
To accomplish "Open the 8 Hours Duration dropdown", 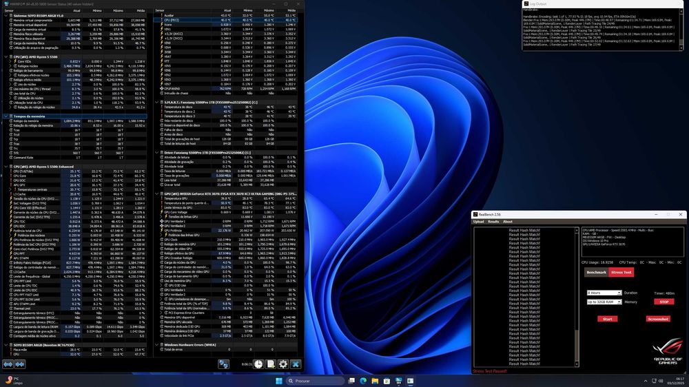I will point(604,293).
